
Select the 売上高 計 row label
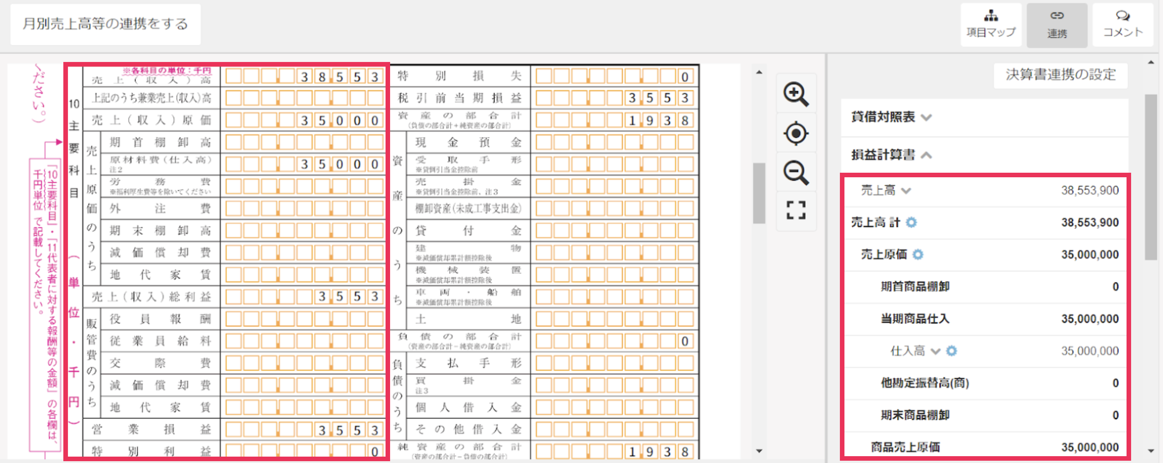pyautogui.click(x=875, y=222)
